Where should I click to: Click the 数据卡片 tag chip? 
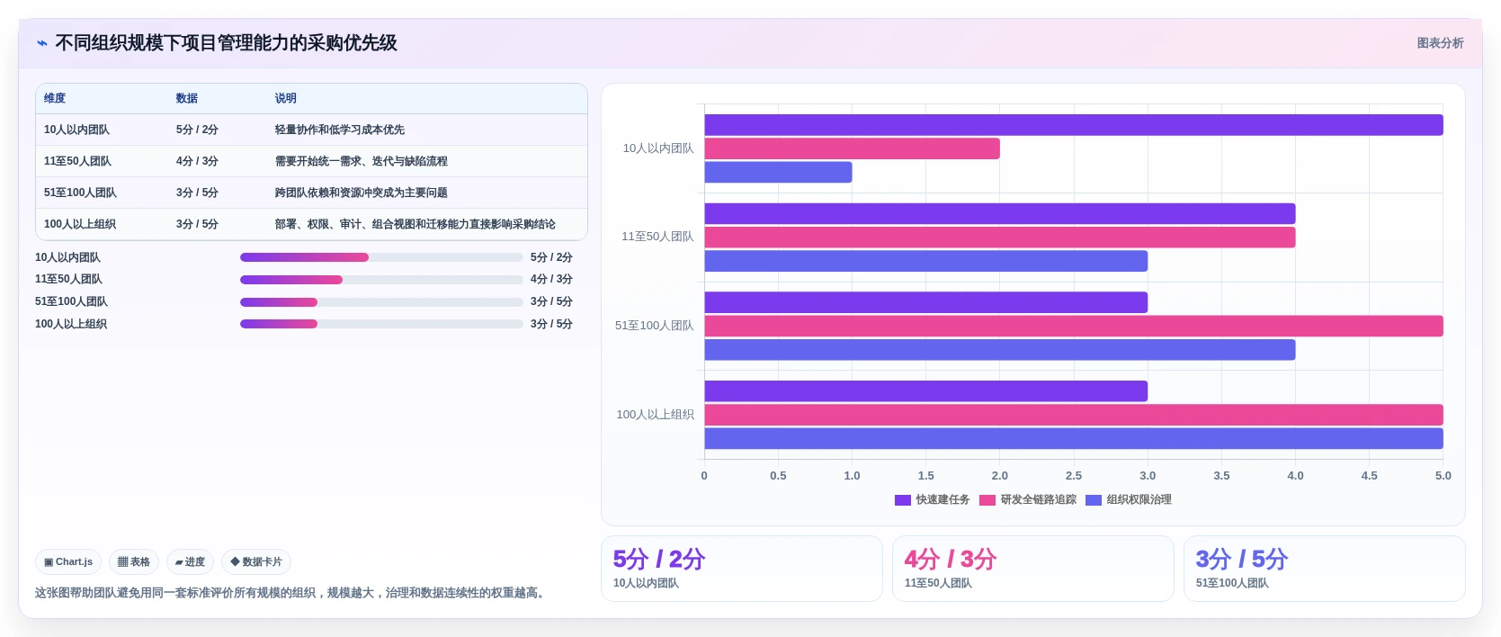pyautogui.click(x=256, y=561)
